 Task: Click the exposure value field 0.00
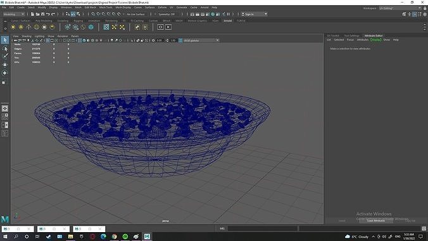click(160, 40)
